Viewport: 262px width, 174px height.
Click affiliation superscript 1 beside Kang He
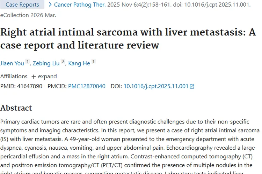[93, 62]
